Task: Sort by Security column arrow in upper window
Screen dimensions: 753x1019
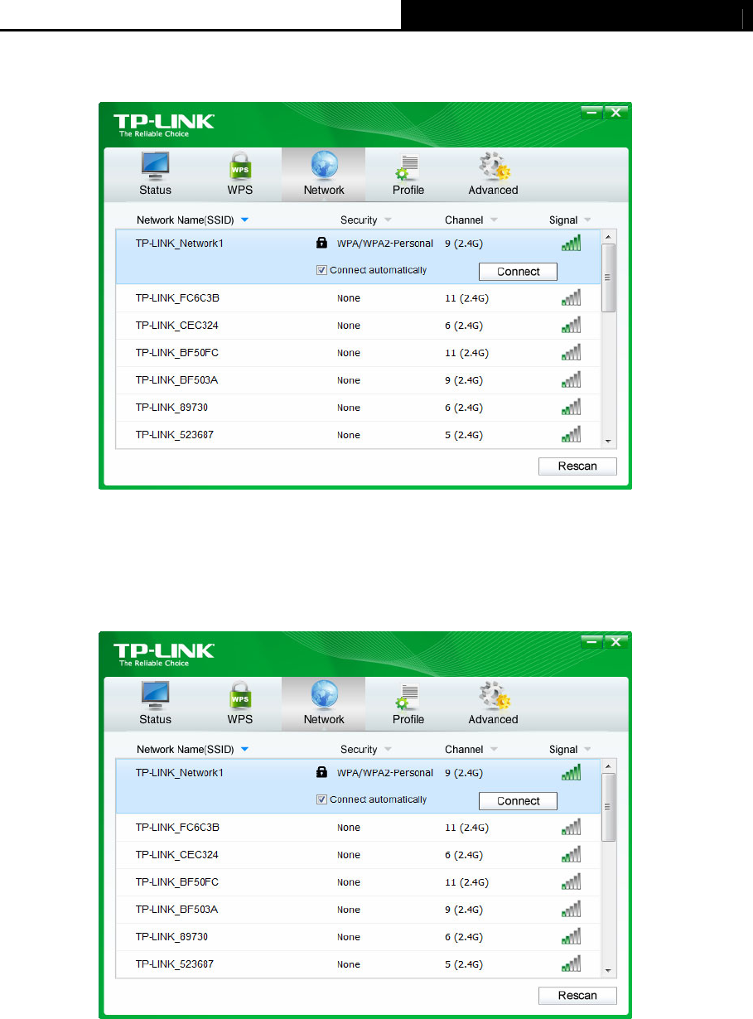Action: click(x=388, y=220)
